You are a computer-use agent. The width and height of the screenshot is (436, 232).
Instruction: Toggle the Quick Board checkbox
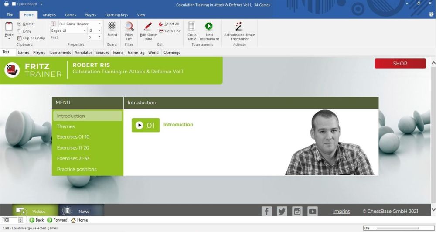pos(14,4)
